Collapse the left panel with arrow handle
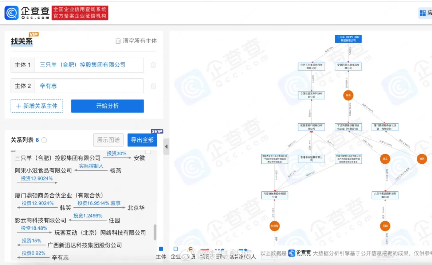432x265 pixels. (166, 147)
